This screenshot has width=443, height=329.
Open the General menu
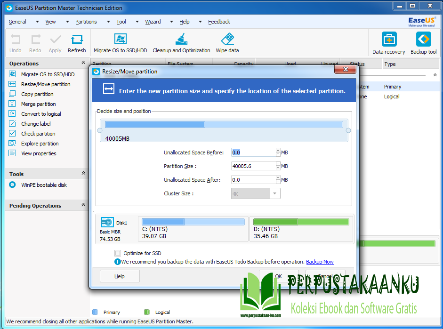17,22
